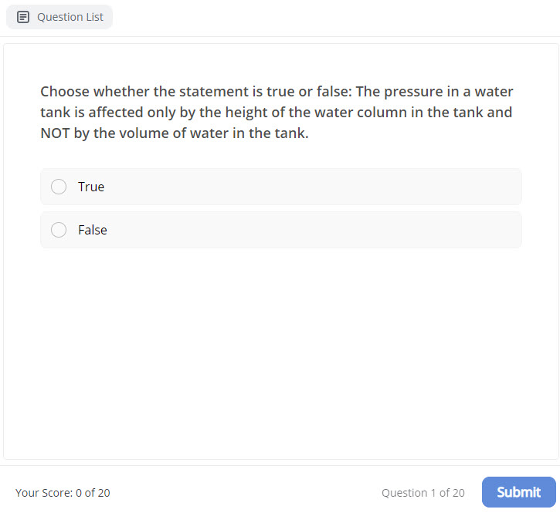The image size is (560, 516).
Task: Click the word "Choose" starting the question
Action: coord(66,92)
